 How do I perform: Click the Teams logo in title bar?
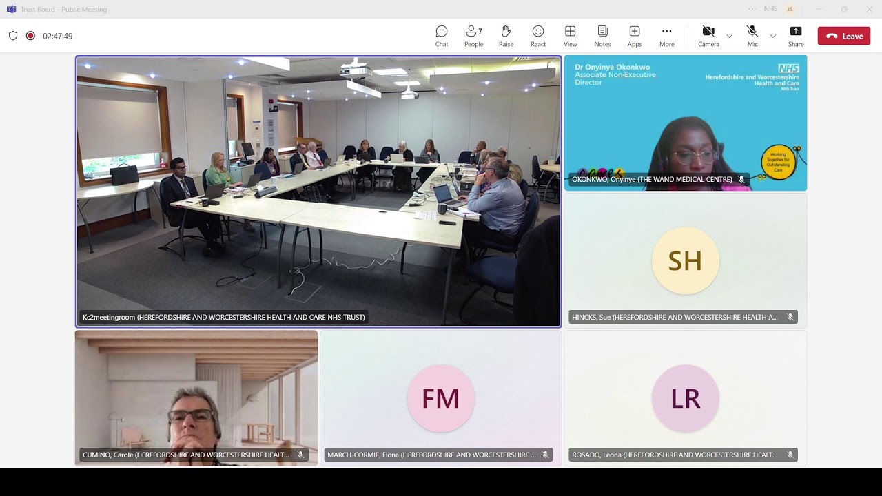[x=11, y=9]
